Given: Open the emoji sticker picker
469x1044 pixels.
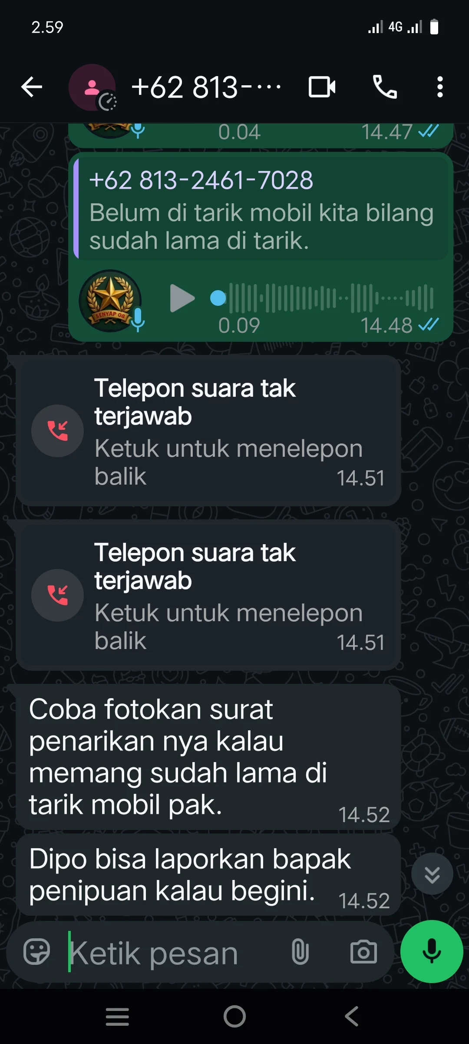Looking at the screenshot, I should tap(36, 952).
